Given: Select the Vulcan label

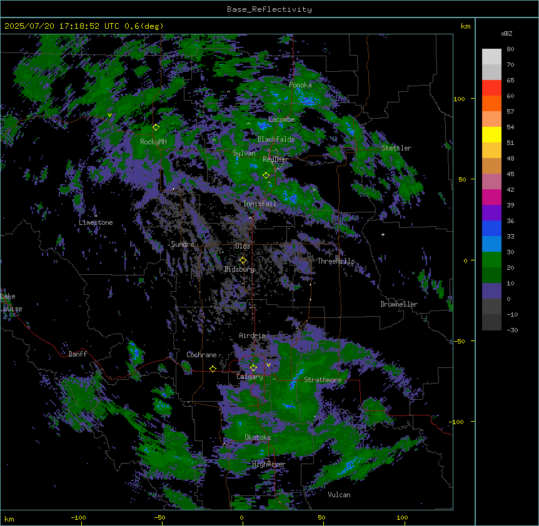Looking at the screenshot, I should 339,495.
